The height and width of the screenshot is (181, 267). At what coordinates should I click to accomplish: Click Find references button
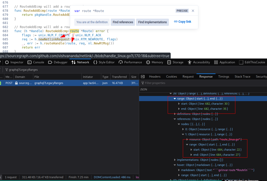[123, 22]
